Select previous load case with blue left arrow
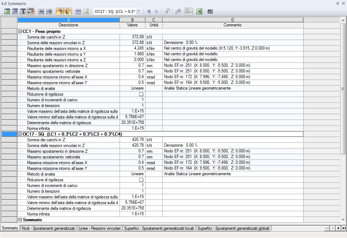Screen dimensions: 347x238 149,11
